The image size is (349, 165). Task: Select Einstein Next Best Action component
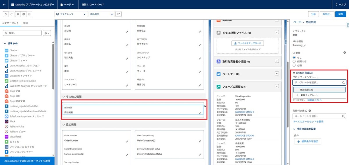[20, 81]
